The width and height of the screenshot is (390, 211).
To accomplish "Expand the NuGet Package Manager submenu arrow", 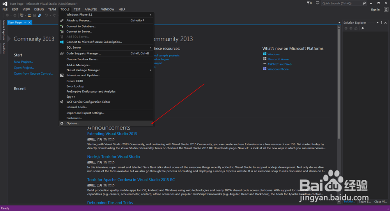I will [x=151, y=70].
